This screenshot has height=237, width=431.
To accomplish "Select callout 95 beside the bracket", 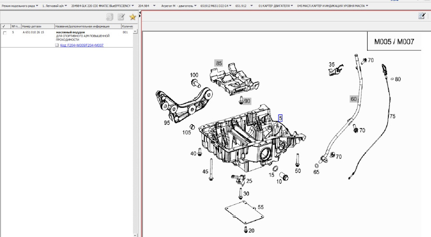I will pos(167,123).
